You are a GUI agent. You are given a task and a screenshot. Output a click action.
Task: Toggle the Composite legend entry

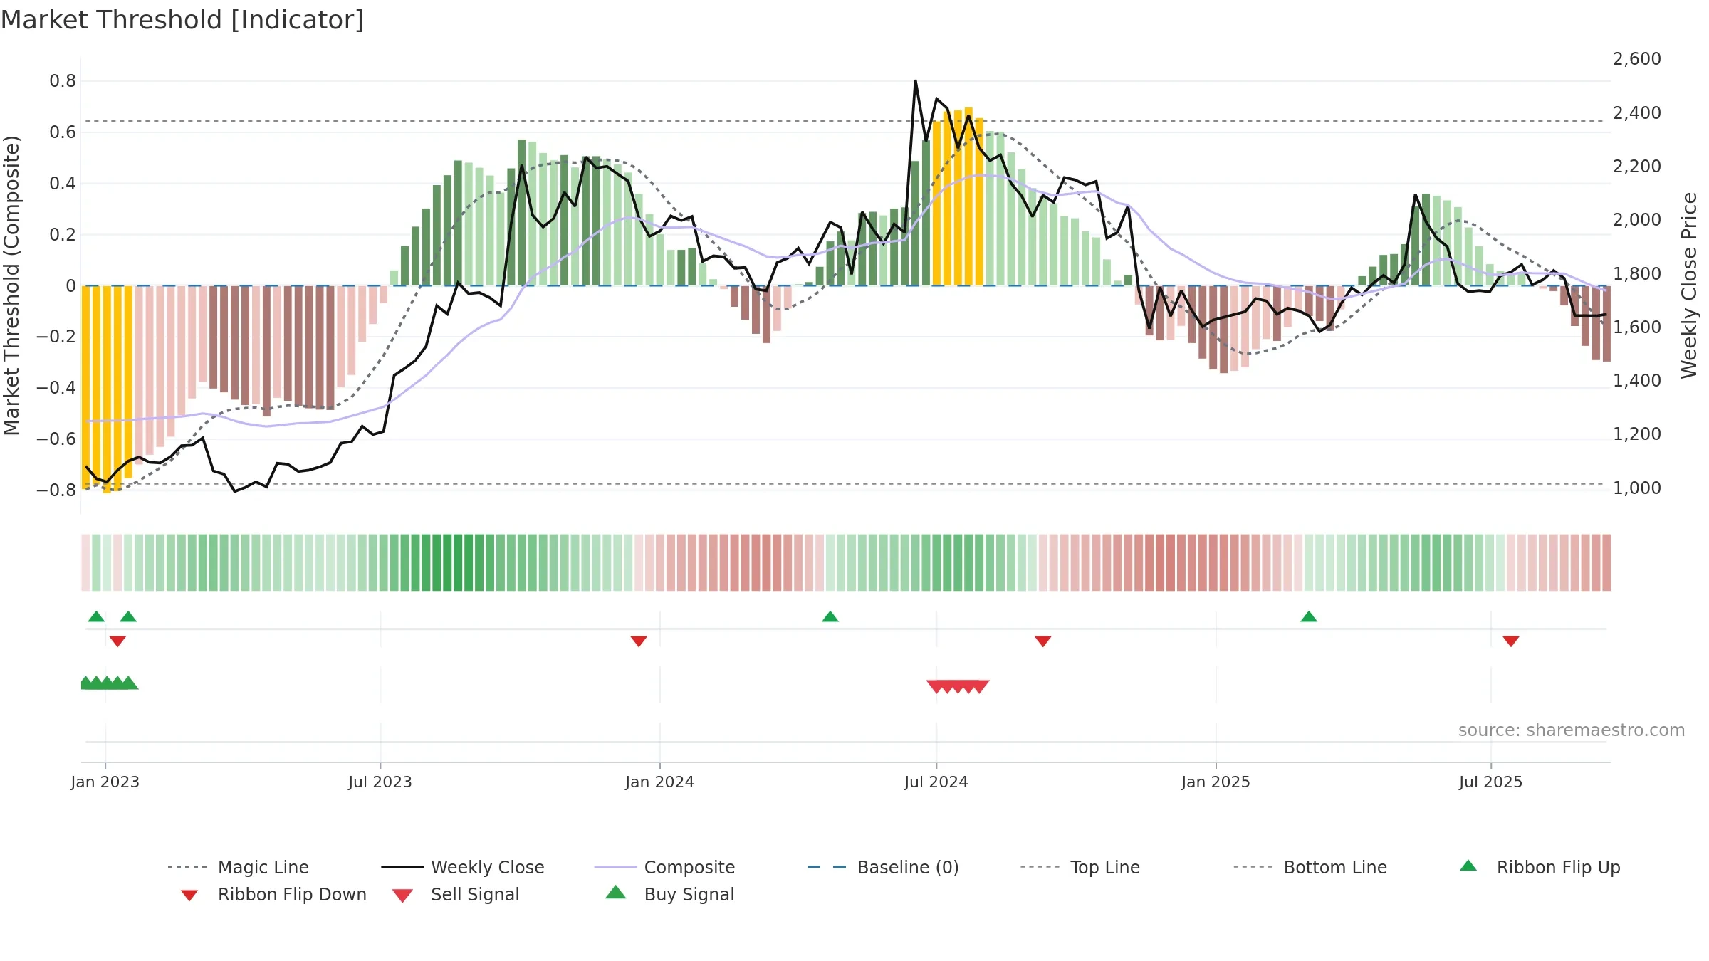(x=664, y=867)
